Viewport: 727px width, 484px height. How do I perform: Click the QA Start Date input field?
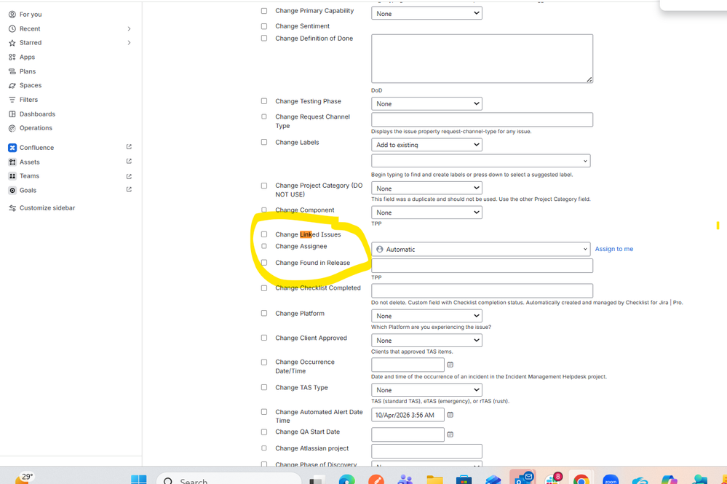coord(408,435)
